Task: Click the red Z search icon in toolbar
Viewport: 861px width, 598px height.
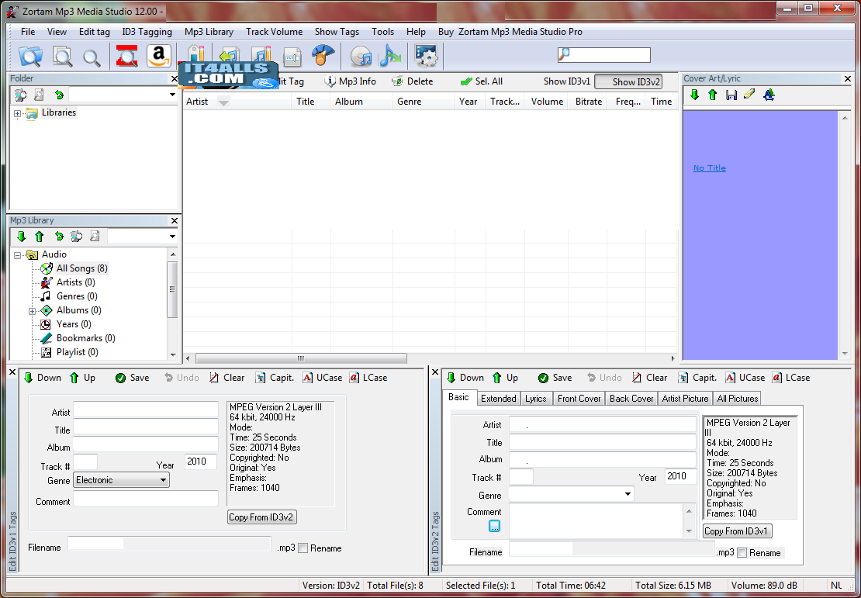Action: pos(127,56)
